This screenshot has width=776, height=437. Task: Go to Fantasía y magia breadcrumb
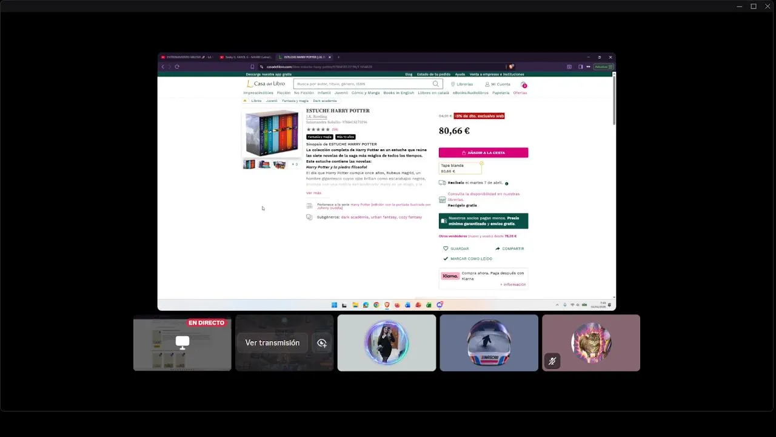click(295, 101)
